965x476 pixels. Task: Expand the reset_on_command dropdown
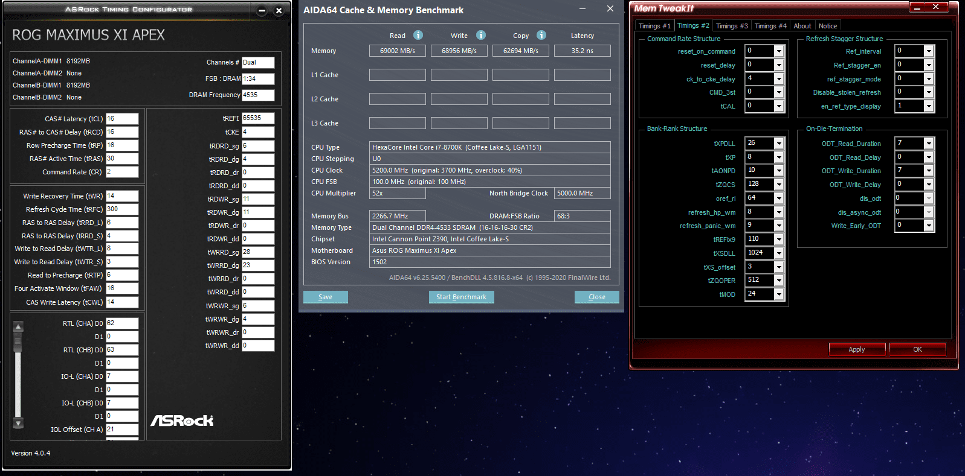point(779,51)
